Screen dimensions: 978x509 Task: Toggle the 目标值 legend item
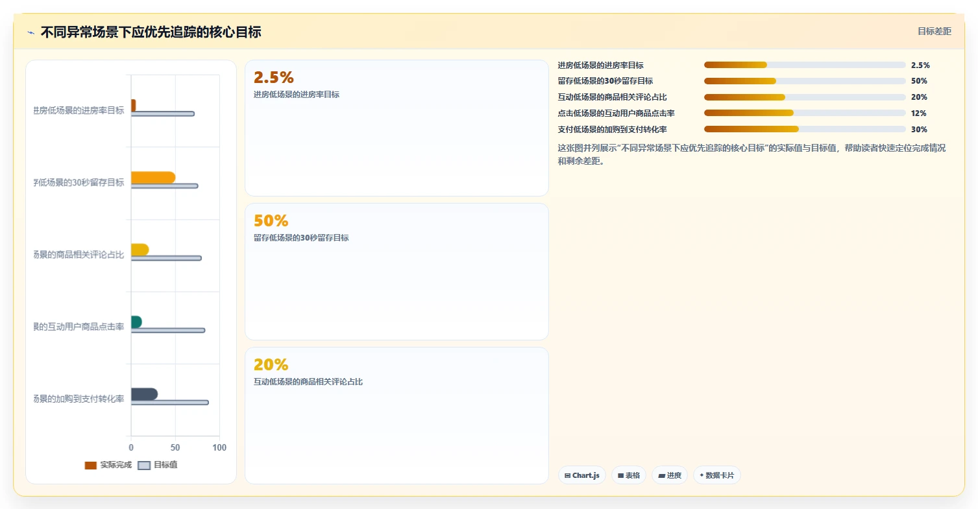[x=158, y=465]
